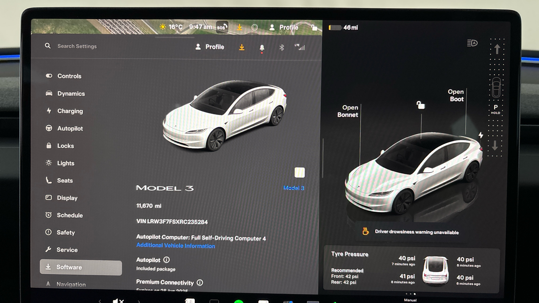Open the Autopilot settings menu
The height and width of the screenshot is (303, 539).
[64, 128]
